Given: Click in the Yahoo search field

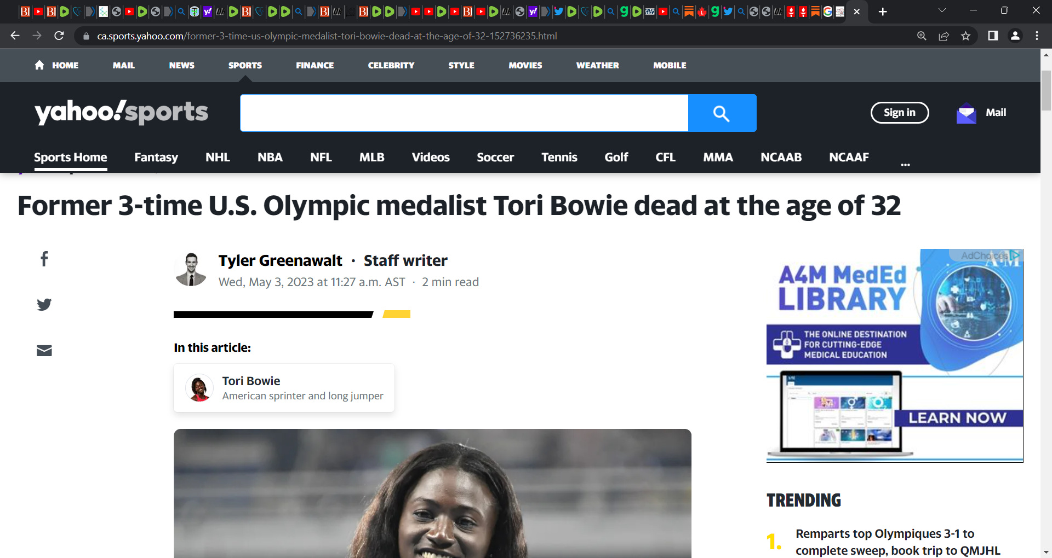Looking at the screenshot, I should pos(464,113).
